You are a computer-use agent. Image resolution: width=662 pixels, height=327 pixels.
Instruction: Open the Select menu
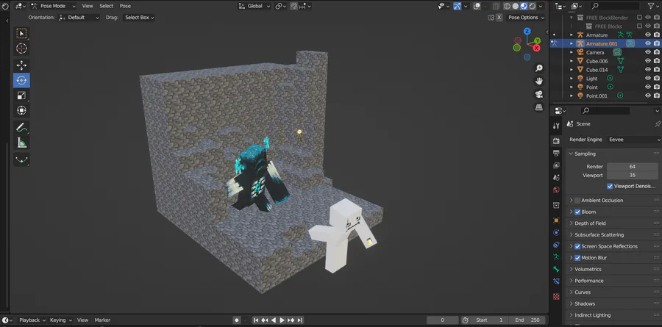coord(107,6)
